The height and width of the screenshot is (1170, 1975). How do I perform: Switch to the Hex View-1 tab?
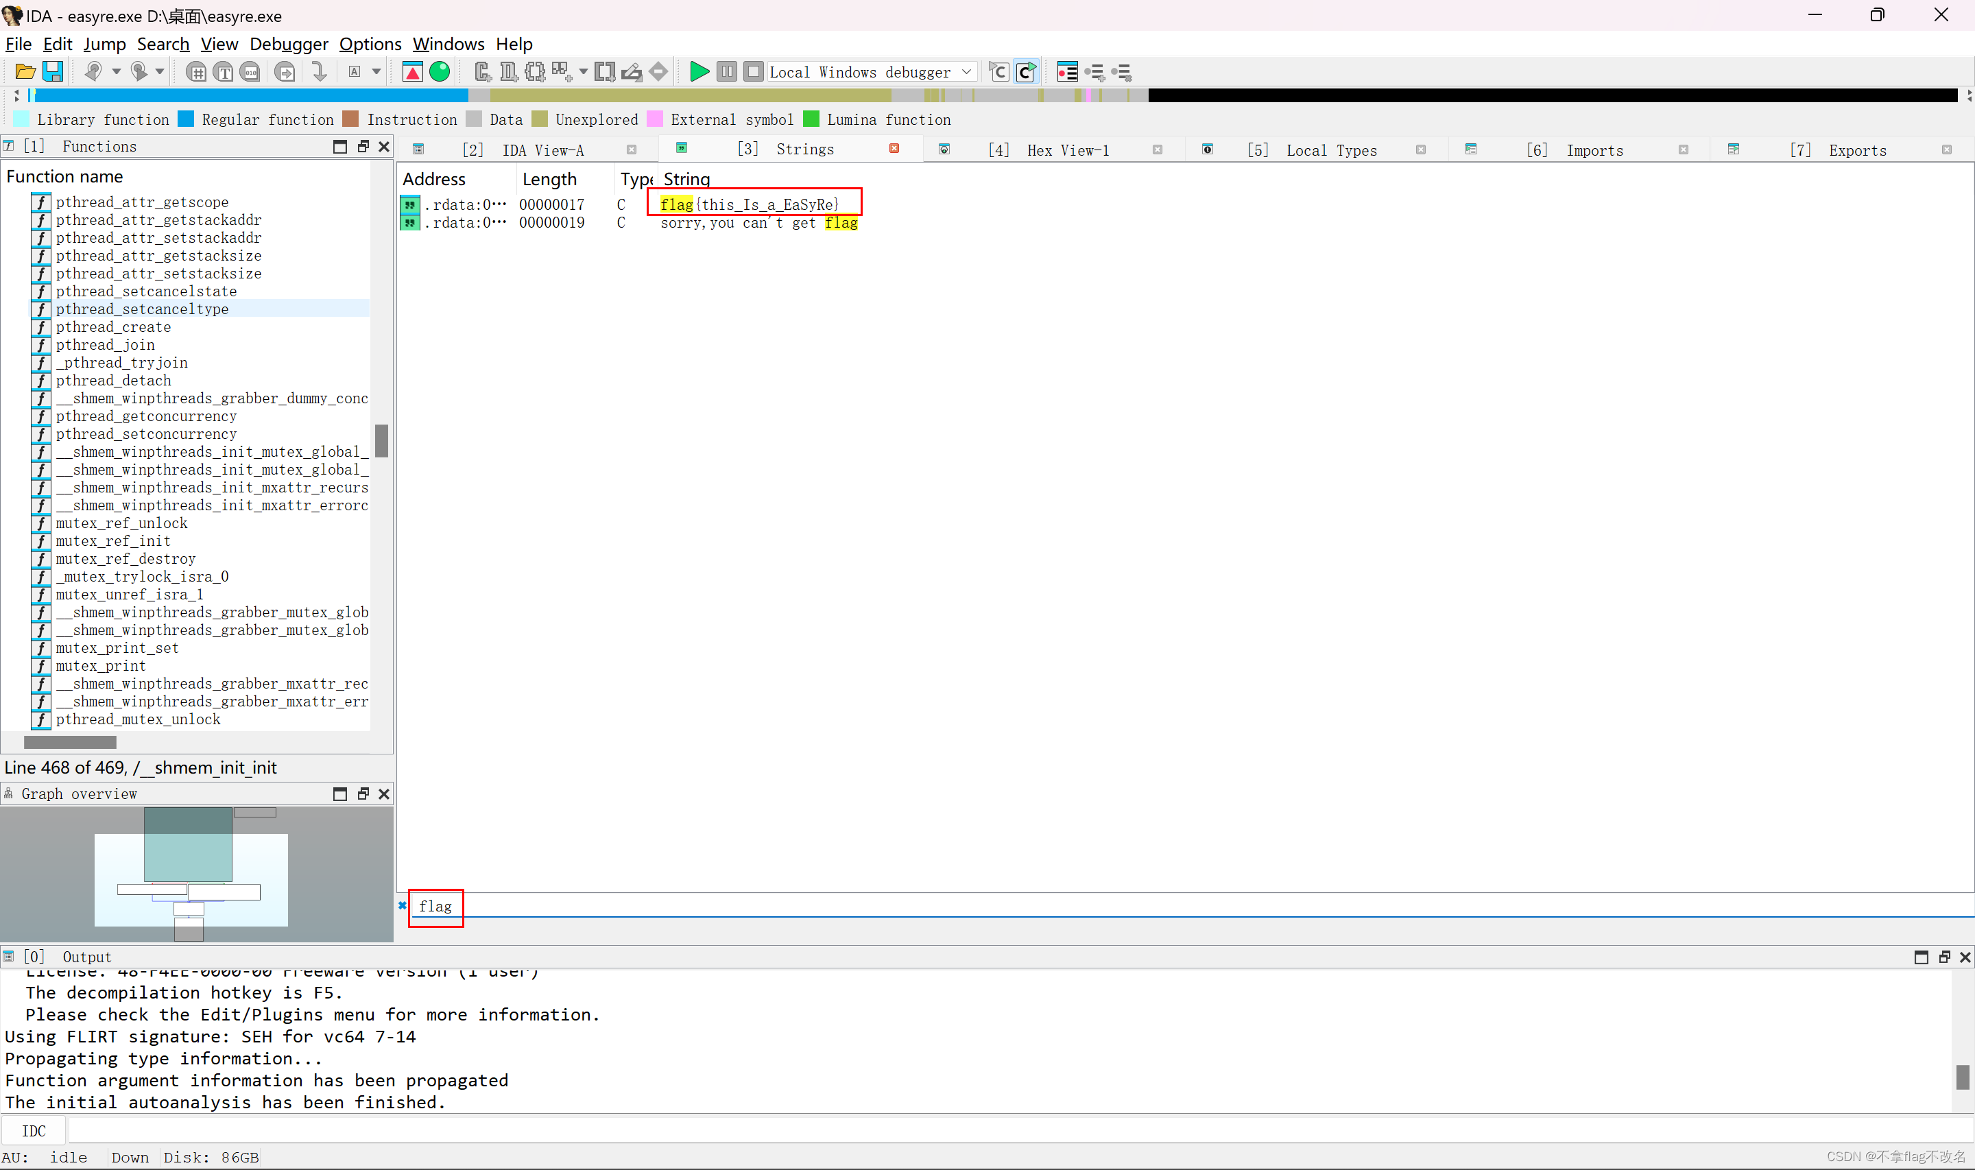[1067, 150]
